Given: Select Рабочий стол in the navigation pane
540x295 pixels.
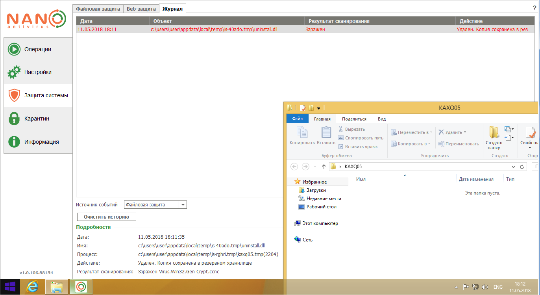Looking at the screenshot, I should [x=321, y=207].
